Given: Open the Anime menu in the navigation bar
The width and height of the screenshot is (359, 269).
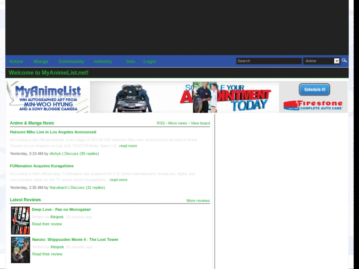Looking at the screenshot, I should click(x=16, y=61).
